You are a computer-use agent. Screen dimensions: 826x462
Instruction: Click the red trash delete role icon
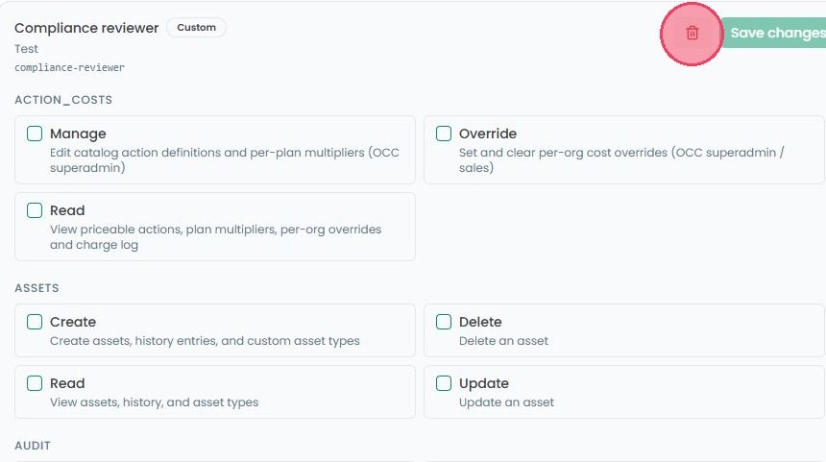692,34
